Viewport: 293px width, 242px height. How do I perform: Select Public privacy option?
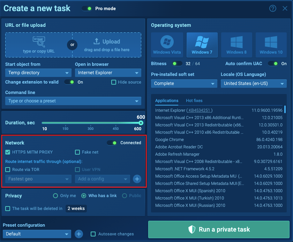coord(125,196)
